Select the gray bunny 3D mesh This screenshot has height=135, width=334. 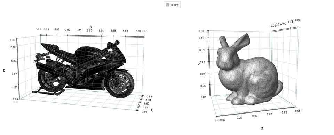250,69
